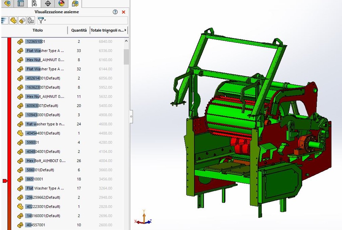342x230 pixels.
Task: Open the DimXpertManager crosshair tab
Action: click(x=48, y=3)
